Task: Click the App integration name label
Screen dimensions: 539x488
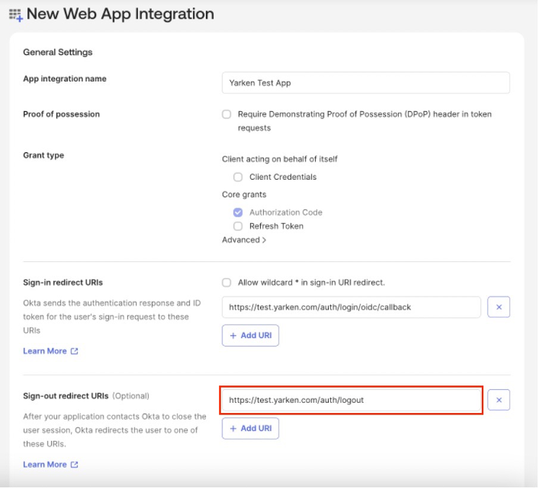Action: pos(64,79)
